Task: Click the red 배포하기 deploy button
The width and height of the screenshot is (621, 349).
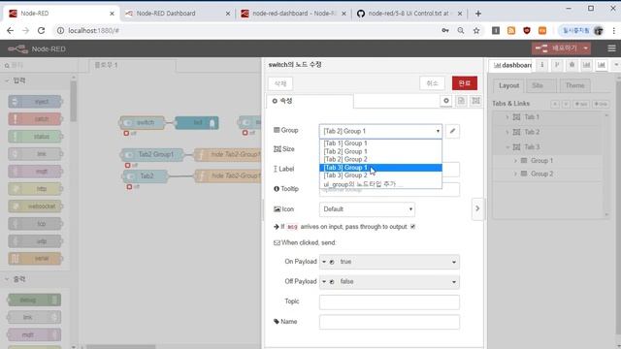Action: tap(556, 48)
